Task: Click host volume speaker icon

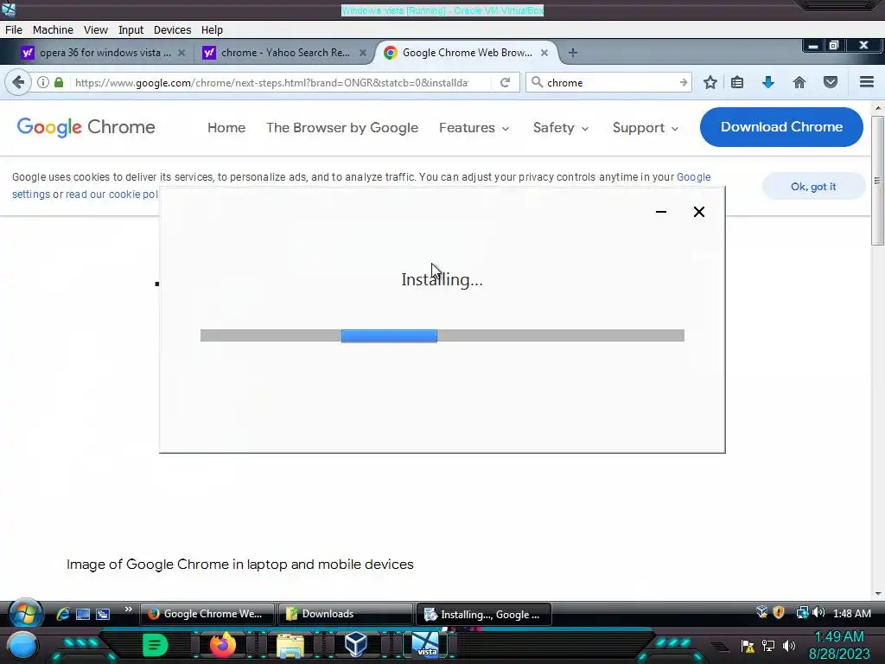Action: tap(789, 645)
